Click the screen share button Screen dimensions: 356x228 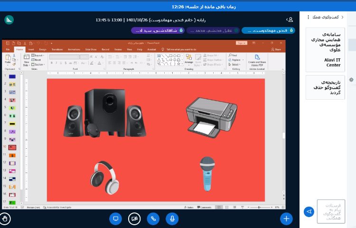115,218
